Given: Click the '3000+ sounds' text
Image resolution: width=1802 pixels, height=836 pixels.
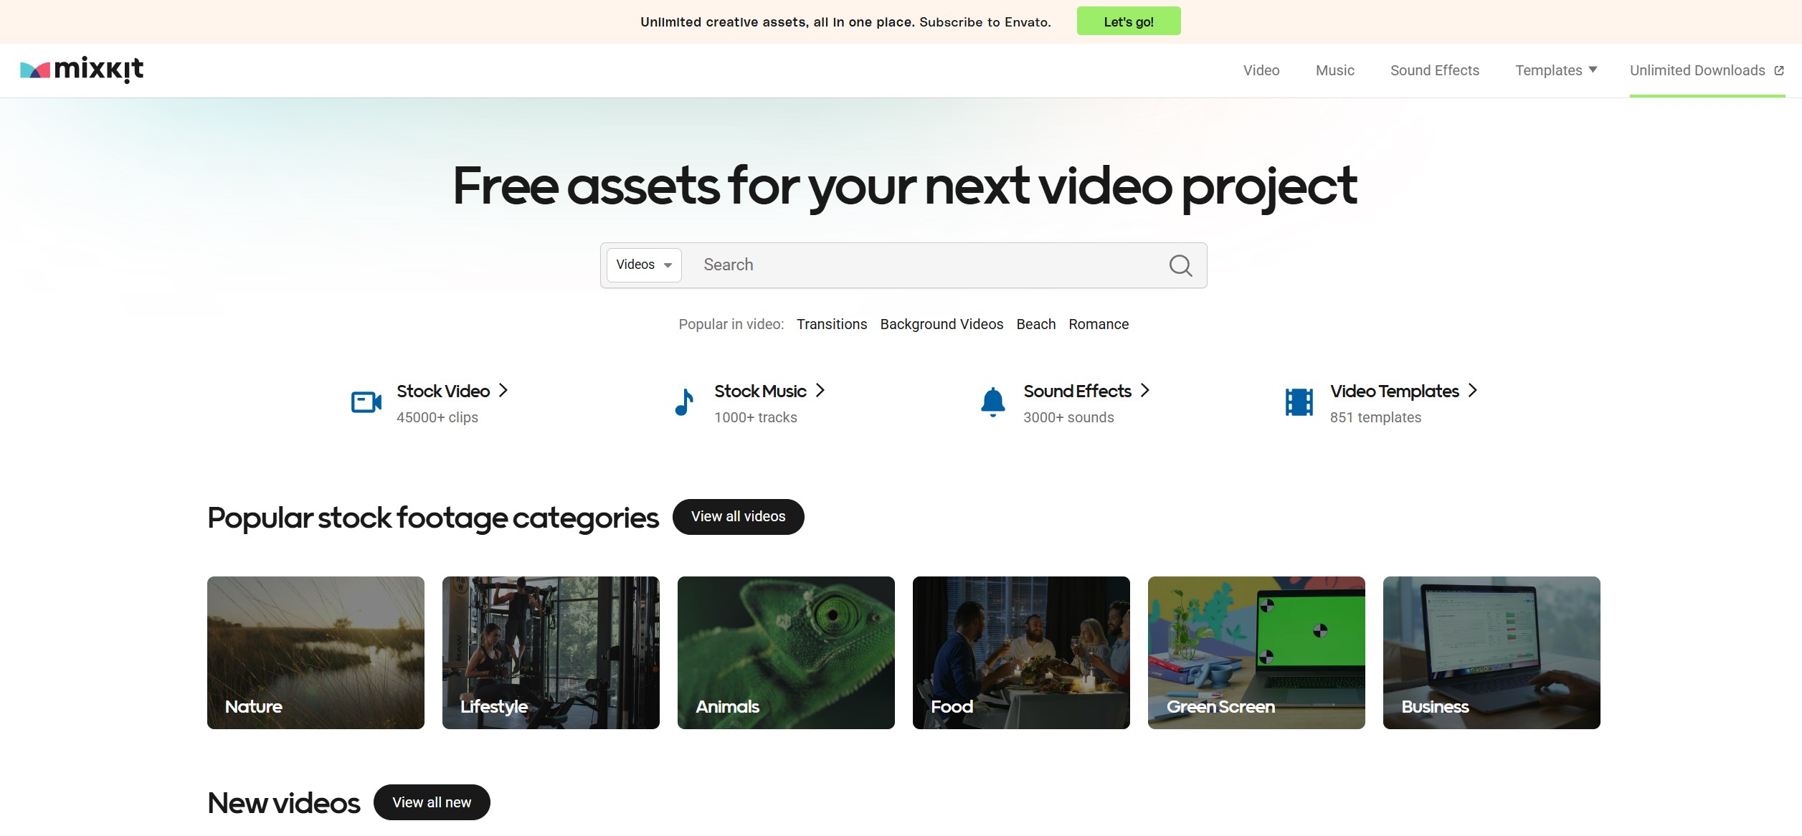Looking at the screenshot, I should (x=1068, y=417).
